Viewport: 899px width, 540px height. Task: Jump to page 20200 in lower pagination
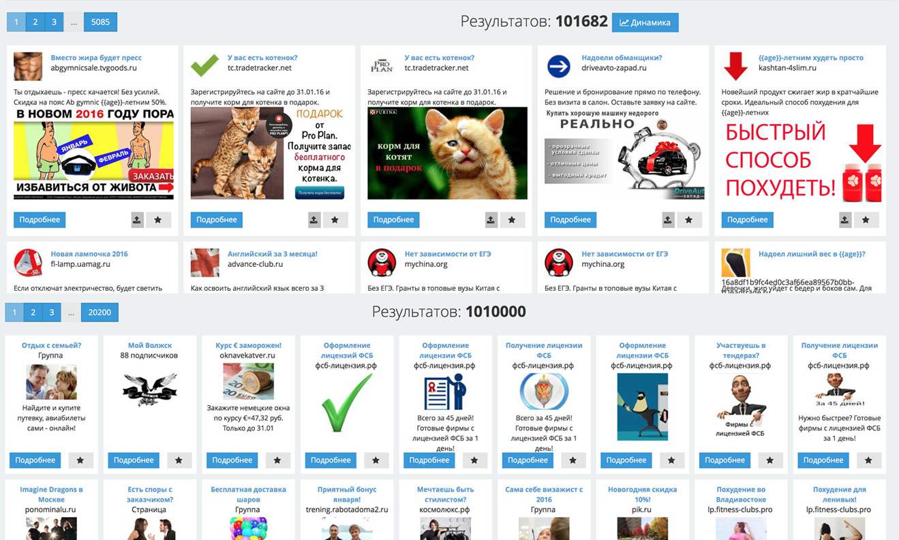[100, 313]
